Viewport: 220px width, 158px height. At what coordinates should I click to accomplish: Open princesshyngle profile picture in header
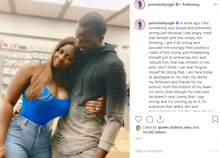click(140, 4)
